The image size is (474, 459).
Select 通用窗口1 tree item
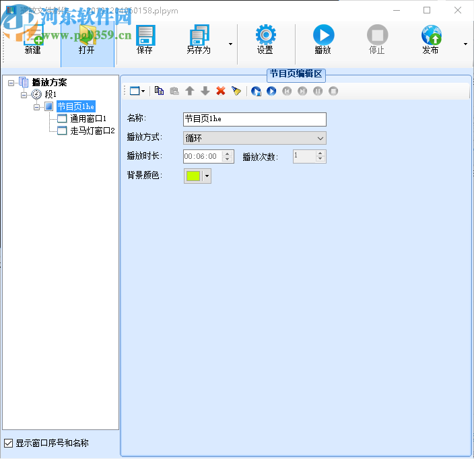tap(88, 118)
